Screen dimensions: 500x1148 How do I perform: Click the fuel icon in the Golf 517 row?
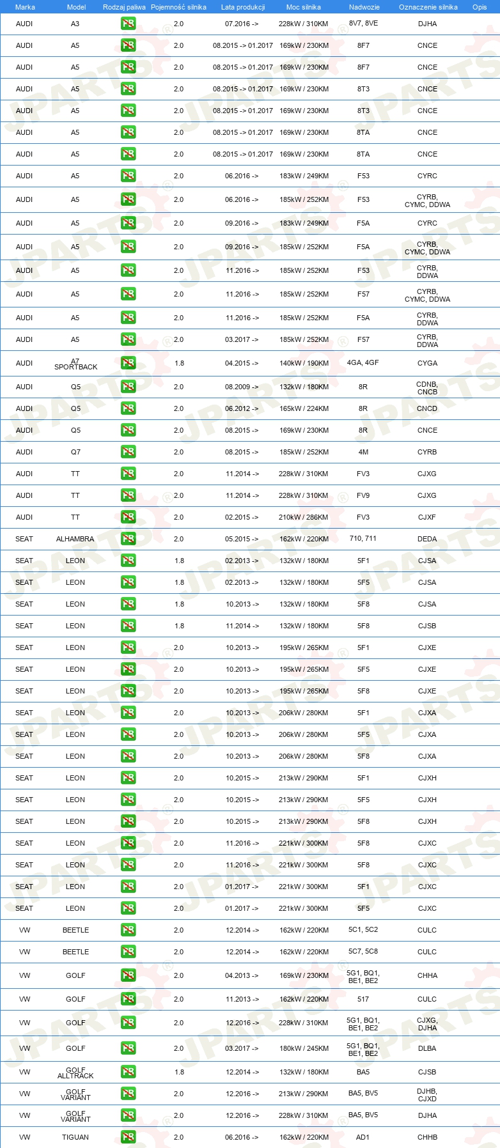[x=128, y=999]
